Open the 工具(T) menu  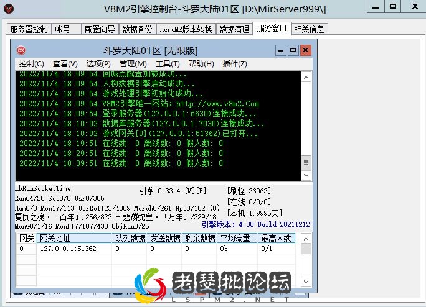[x=168, y=64]
